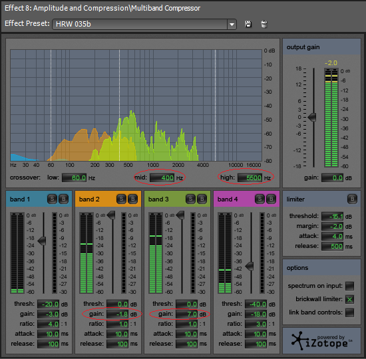Disable the brickwall limiter checkbox
The image size is (366, 359).
click(x=349, y=299)
